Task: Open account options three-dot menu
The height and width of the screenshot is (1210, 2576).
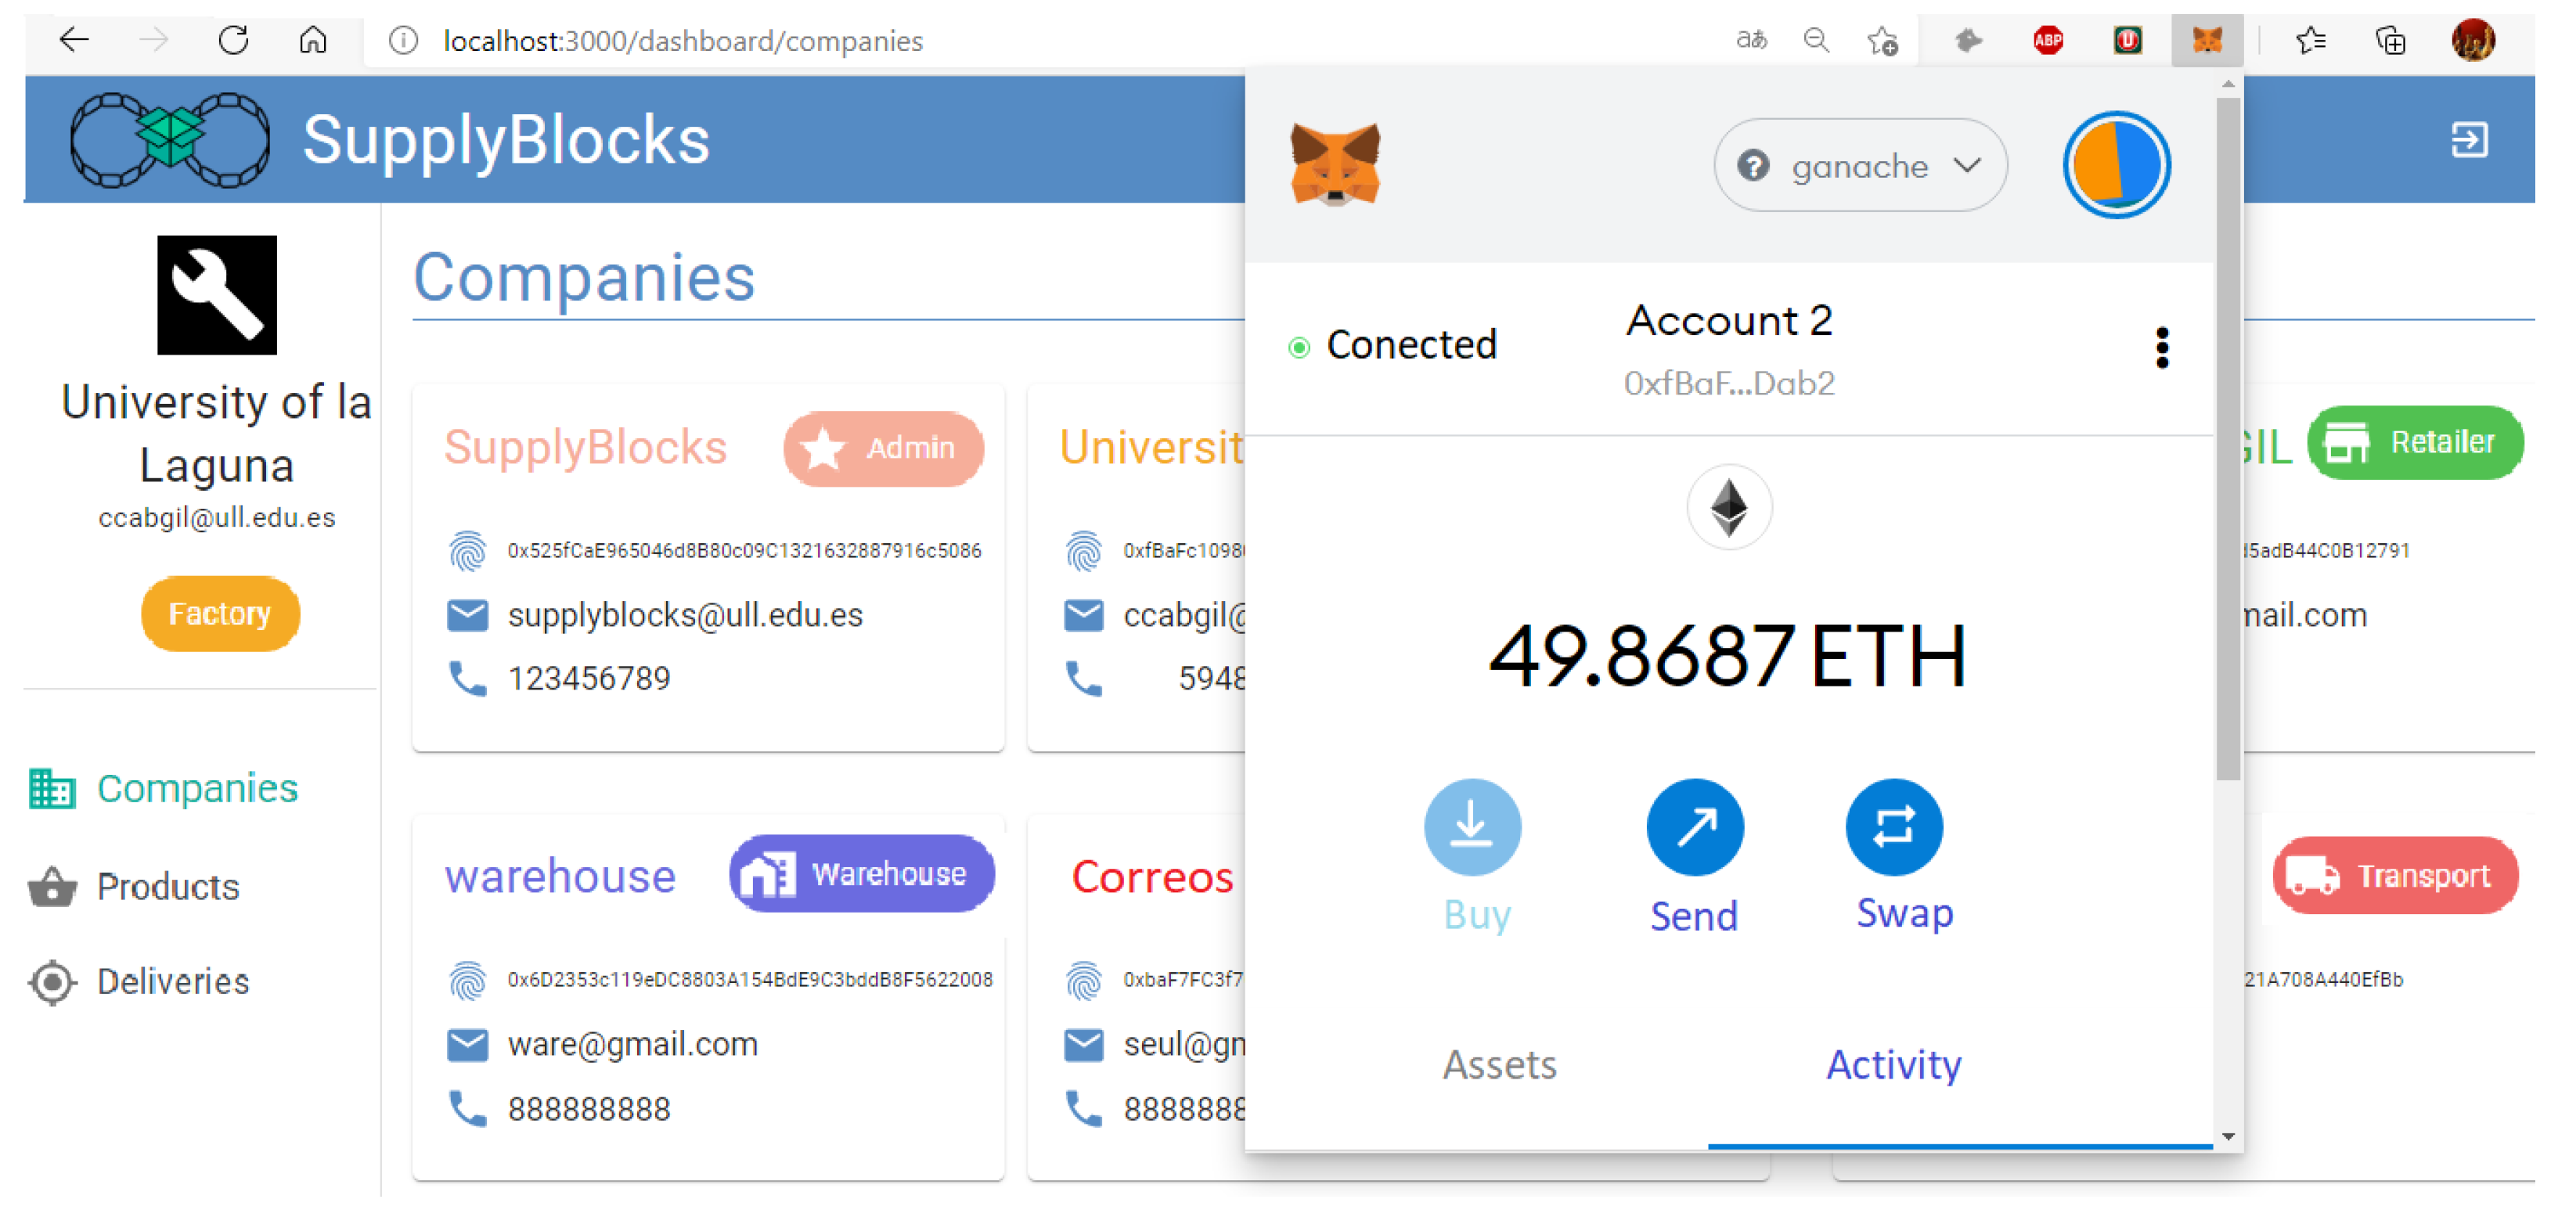Action: click(x=2161, y=348)
